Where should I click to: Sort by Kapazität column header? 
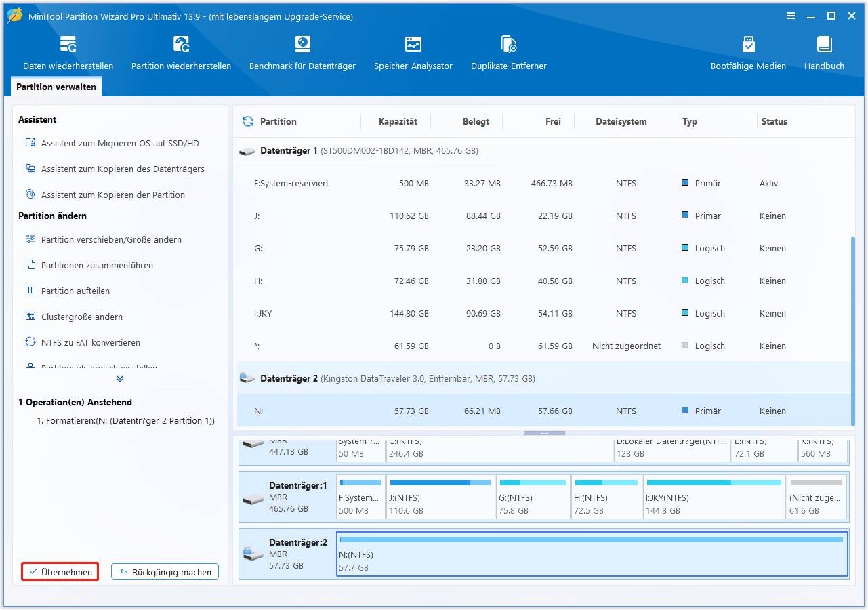click(398, 122)
